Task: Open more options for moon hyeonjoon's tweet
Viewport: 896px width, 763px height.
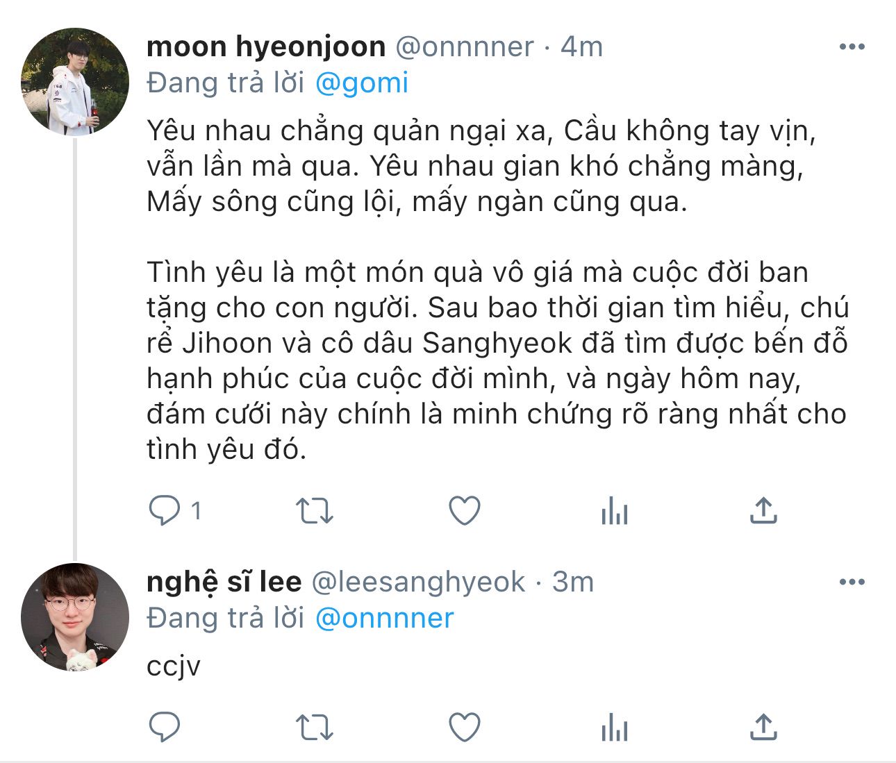Action: (852, 47)
